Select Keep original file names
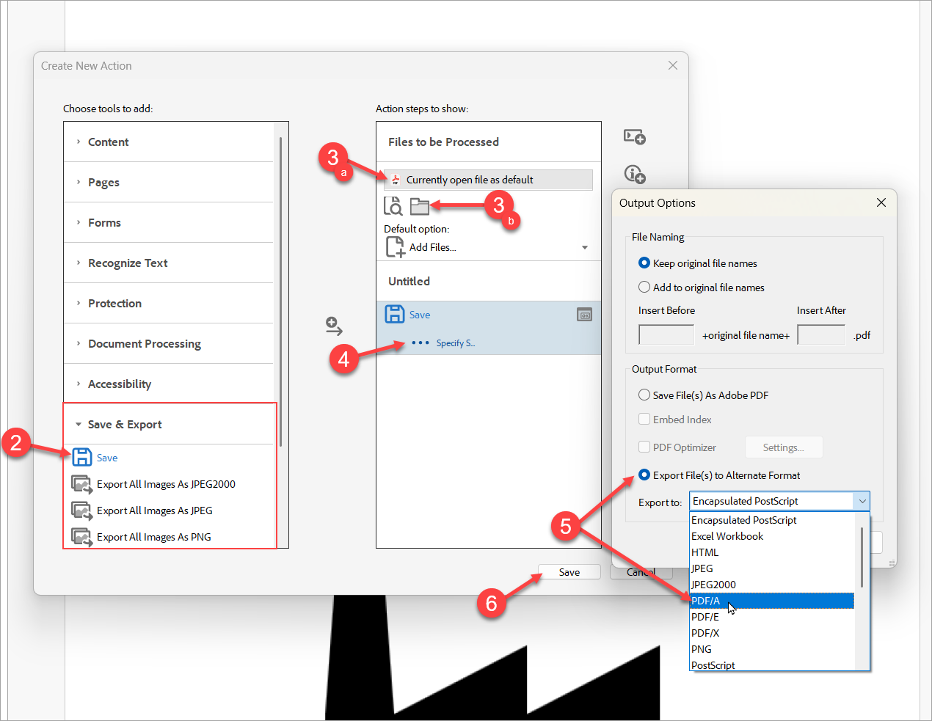 pos(644,263)
